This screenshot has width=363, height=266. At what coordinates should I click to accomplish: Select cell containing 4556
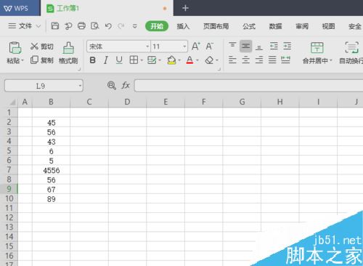point(51,170)
